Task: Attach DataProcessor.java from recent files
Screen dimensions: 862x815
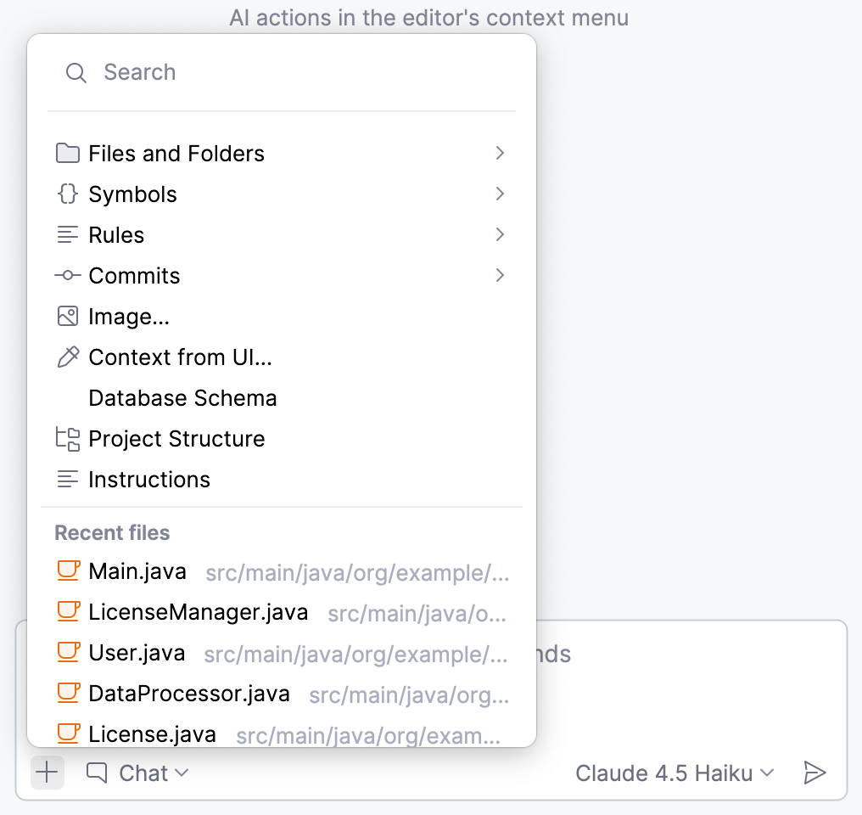Action: click(x=189, y=694)
